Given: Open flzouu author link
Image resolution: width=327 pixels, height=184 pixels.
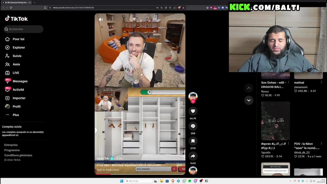Looking at the screenshot, I should click(x=265, y=91).
